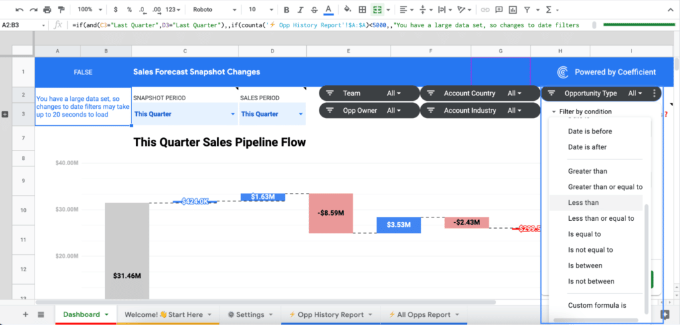Switch to the All Opps Report tab

[424, 314]
